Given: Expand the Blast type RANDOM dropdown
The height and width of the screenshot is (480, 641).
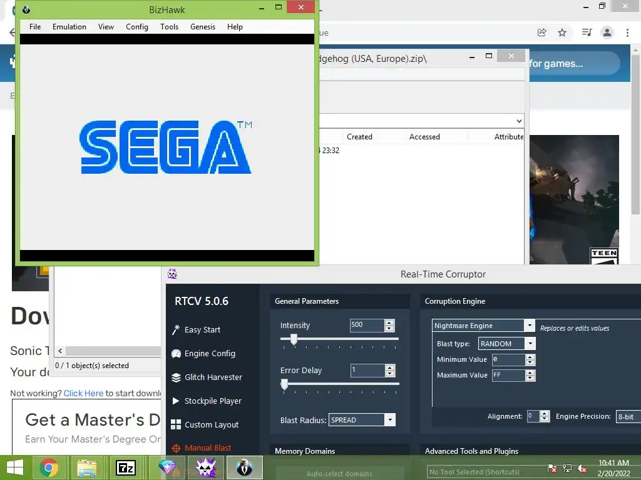Looking at the screenshot, I should coord(530,344).
